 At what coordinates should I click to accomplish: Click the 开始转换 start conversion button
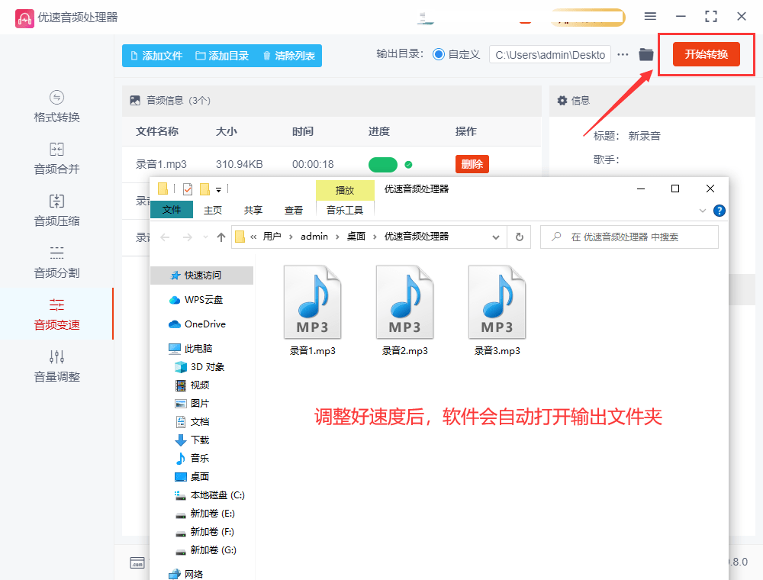706,54
